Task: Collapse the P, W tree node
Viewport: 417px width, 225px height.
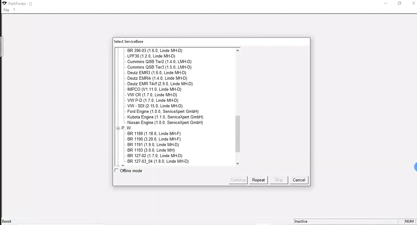Action: [118, 128]
